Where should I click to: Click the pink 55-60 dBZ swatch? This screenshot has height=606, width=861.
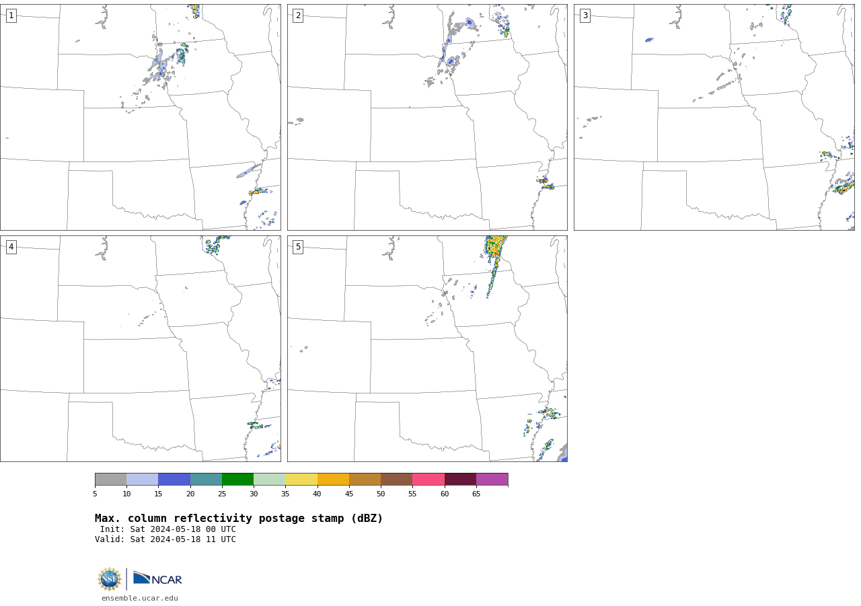point(428,480)
